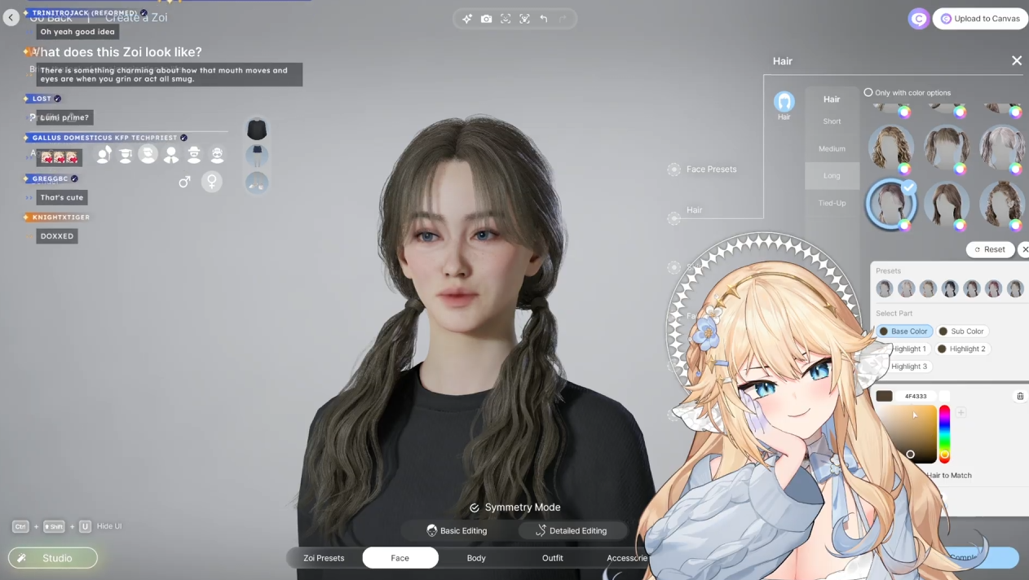Pick a shade in the saturation color field
1029x580 pixels.
(x=907, y=433)
